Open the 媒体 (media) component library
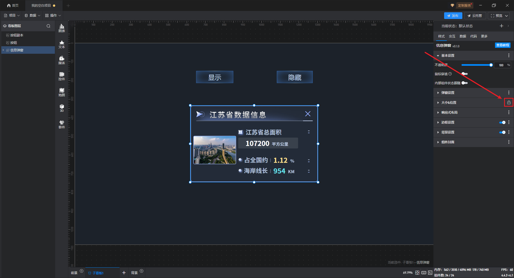Image resolution: width=514 pixels, height=278 pixels. (x=62, y=60)
